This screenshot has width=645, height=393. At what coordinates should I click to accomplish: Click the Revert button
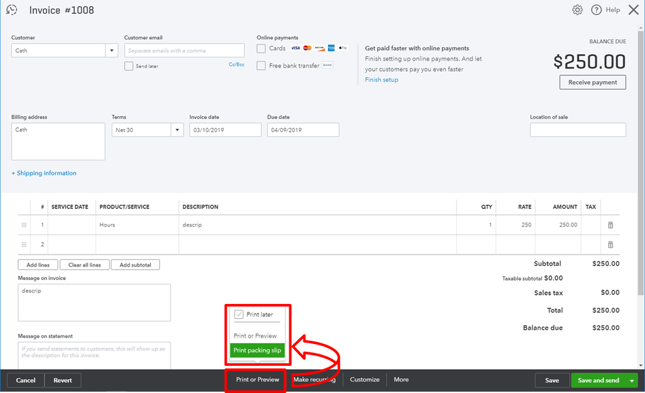(x=63, y=380)
